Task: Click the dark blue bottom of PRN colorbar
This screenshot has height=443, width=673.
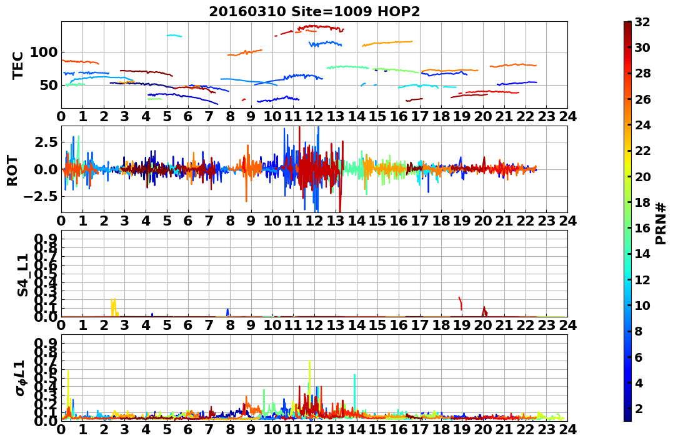Action: (x=627, y=416)
